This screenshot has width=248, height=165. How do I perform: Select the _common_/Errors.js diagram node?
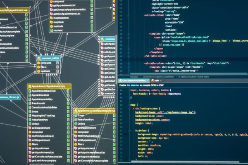10,97
